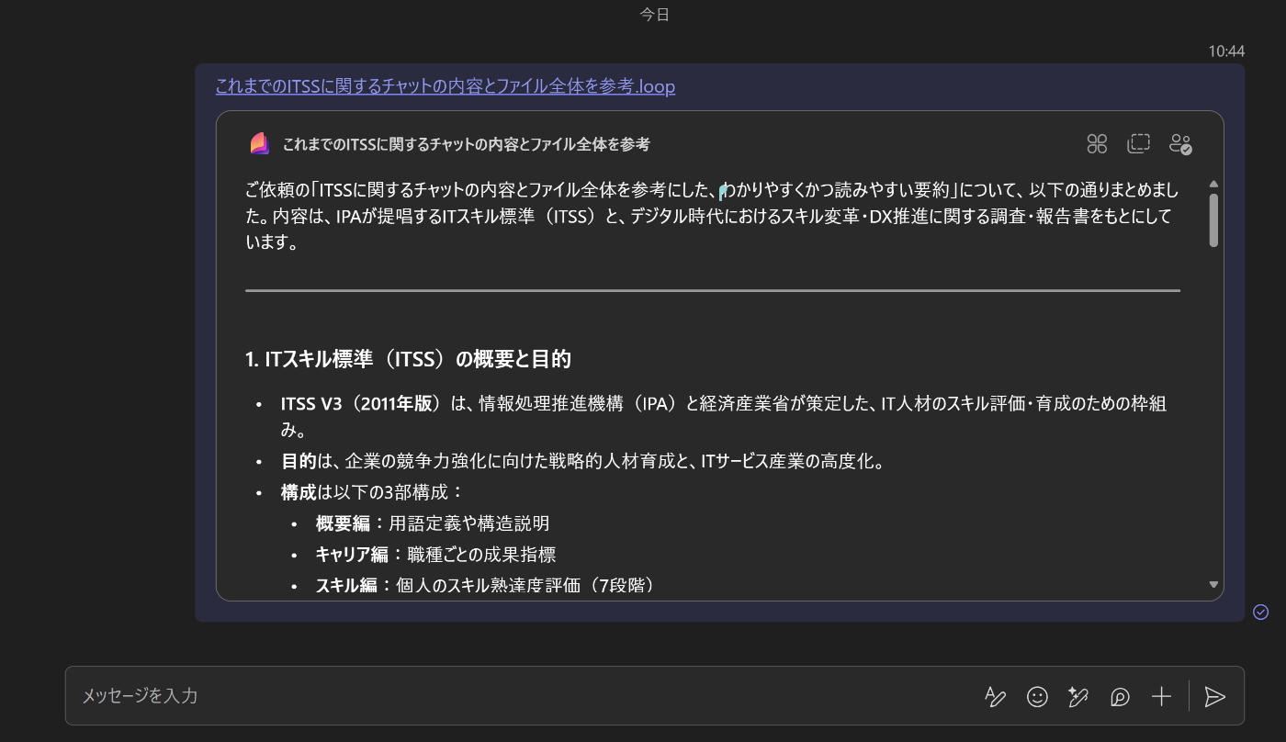Open the people sharing access icon

1180,143
